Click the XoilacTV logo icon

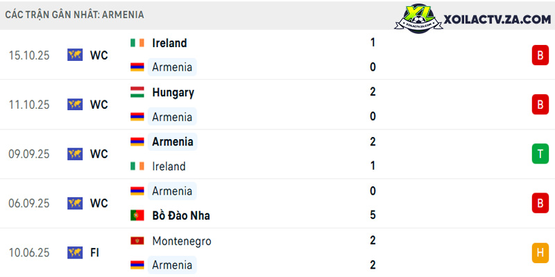click(x=418, y=19)
